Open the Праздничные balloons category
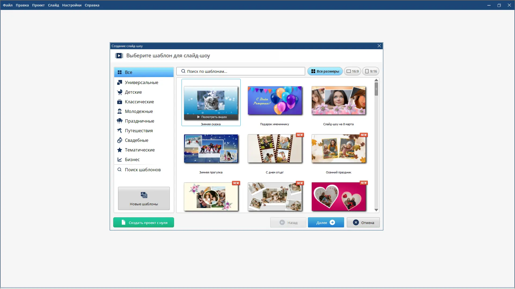The image size is (515, 289). coord(139,121)
